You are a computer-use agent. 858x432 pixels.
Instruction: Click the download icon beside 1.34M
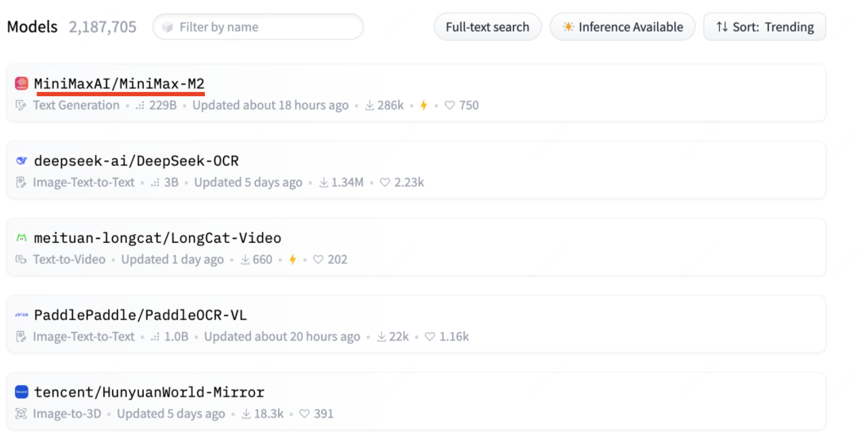(324, 183)
